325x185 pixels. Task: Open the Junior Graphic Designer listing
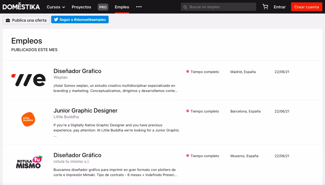[85, 111]
